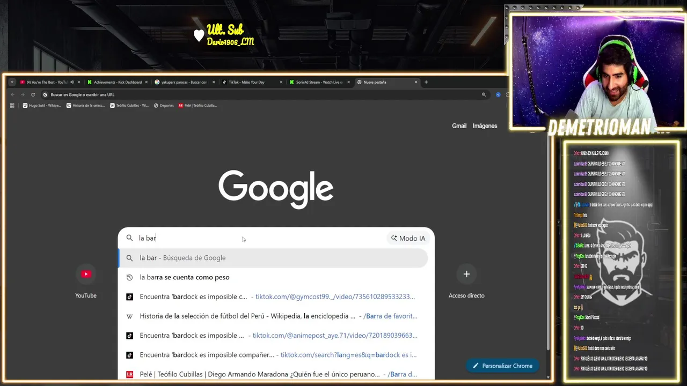Click TikTok icon of the animepost_aye.71 suggestion
This screenshot has width=687, height=386.
pyautogui.click(x=129, y=336)
